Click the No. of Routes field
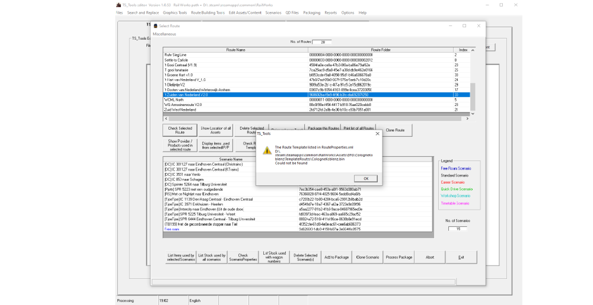Screen dimensions: 593x305 [323, 42]
